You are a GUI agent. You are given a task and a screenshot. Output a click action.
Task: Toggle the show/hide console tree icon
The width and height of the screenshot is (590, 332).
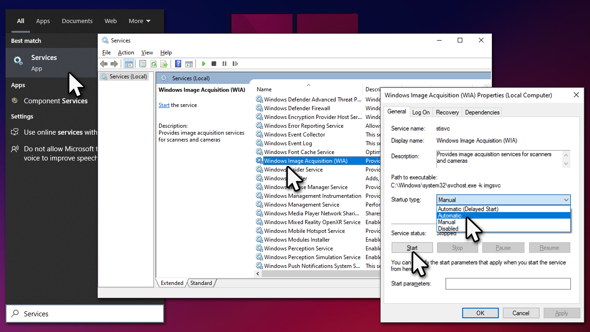pyautogui.click(x=130, y=64)
